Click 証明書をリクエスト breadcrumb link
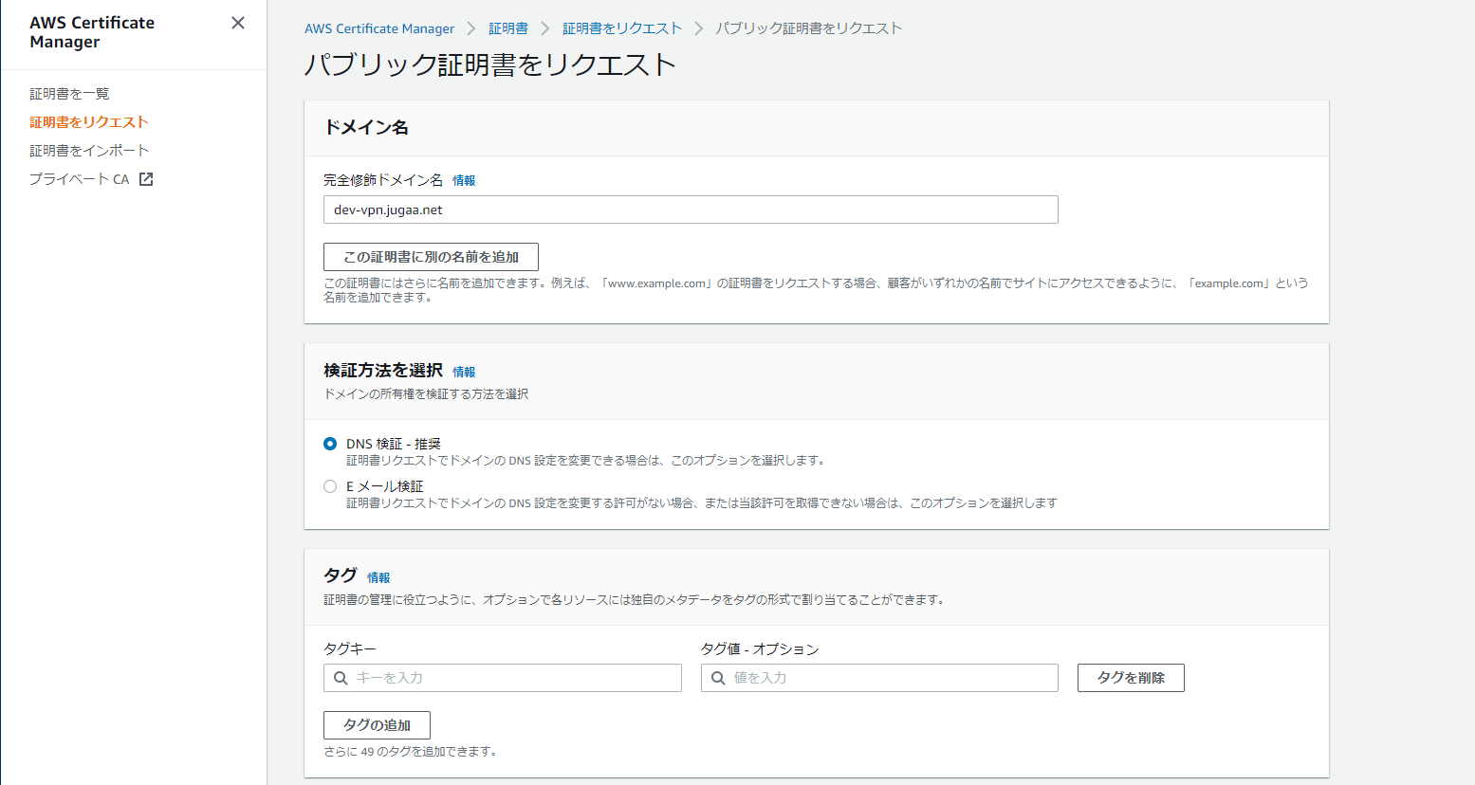The height and width of the screenshot is (785, 1475). 622,28
